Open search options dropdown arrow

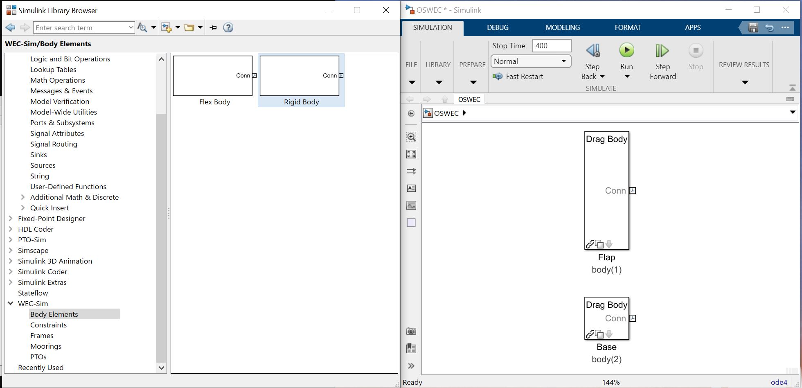tap(153, 27)
